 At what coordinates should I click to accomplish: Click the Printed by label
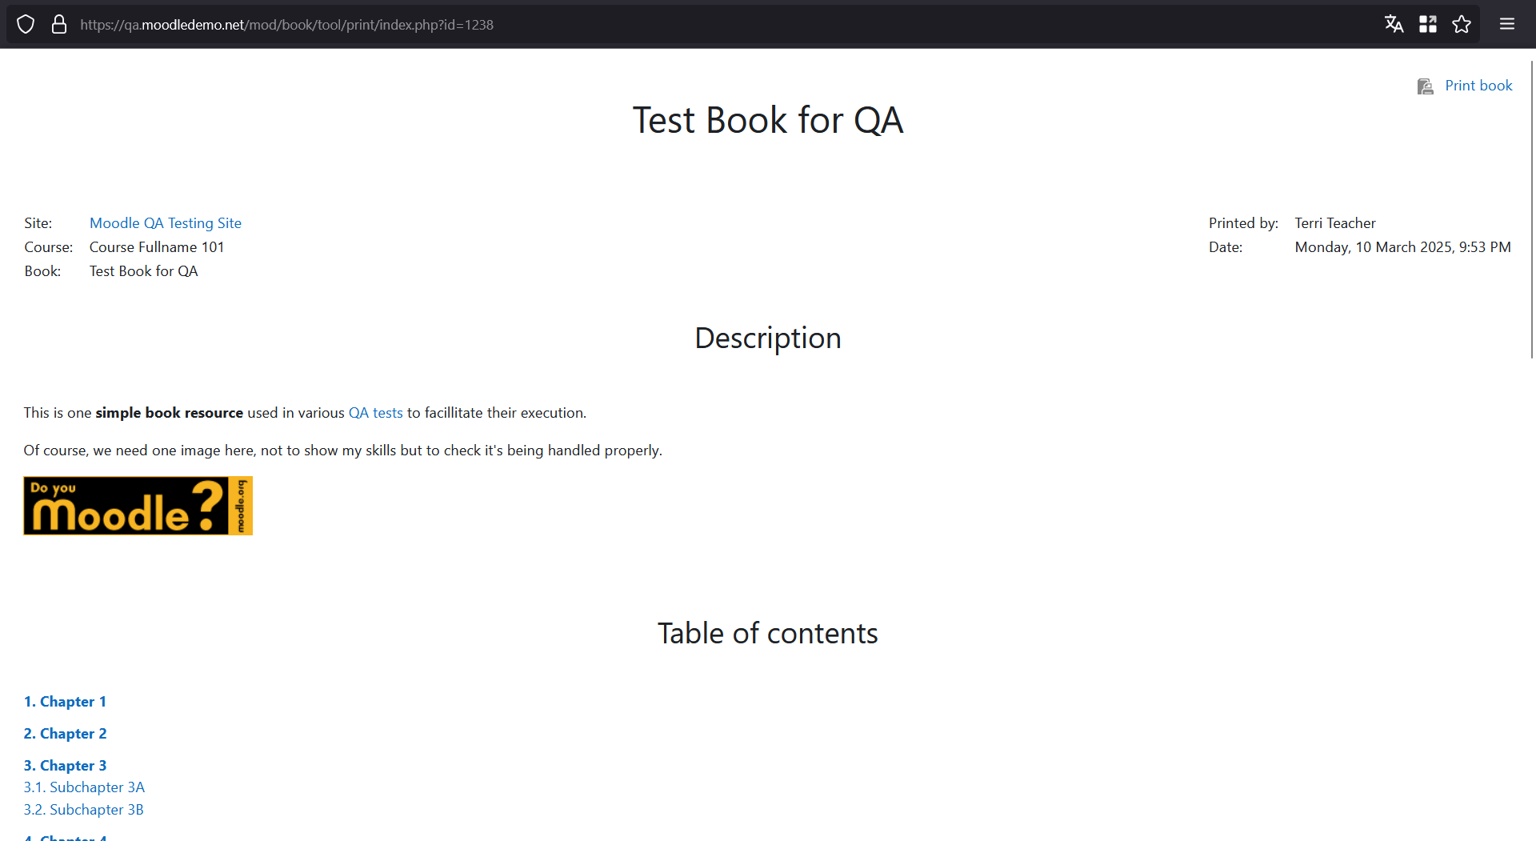pos(1243,223)
